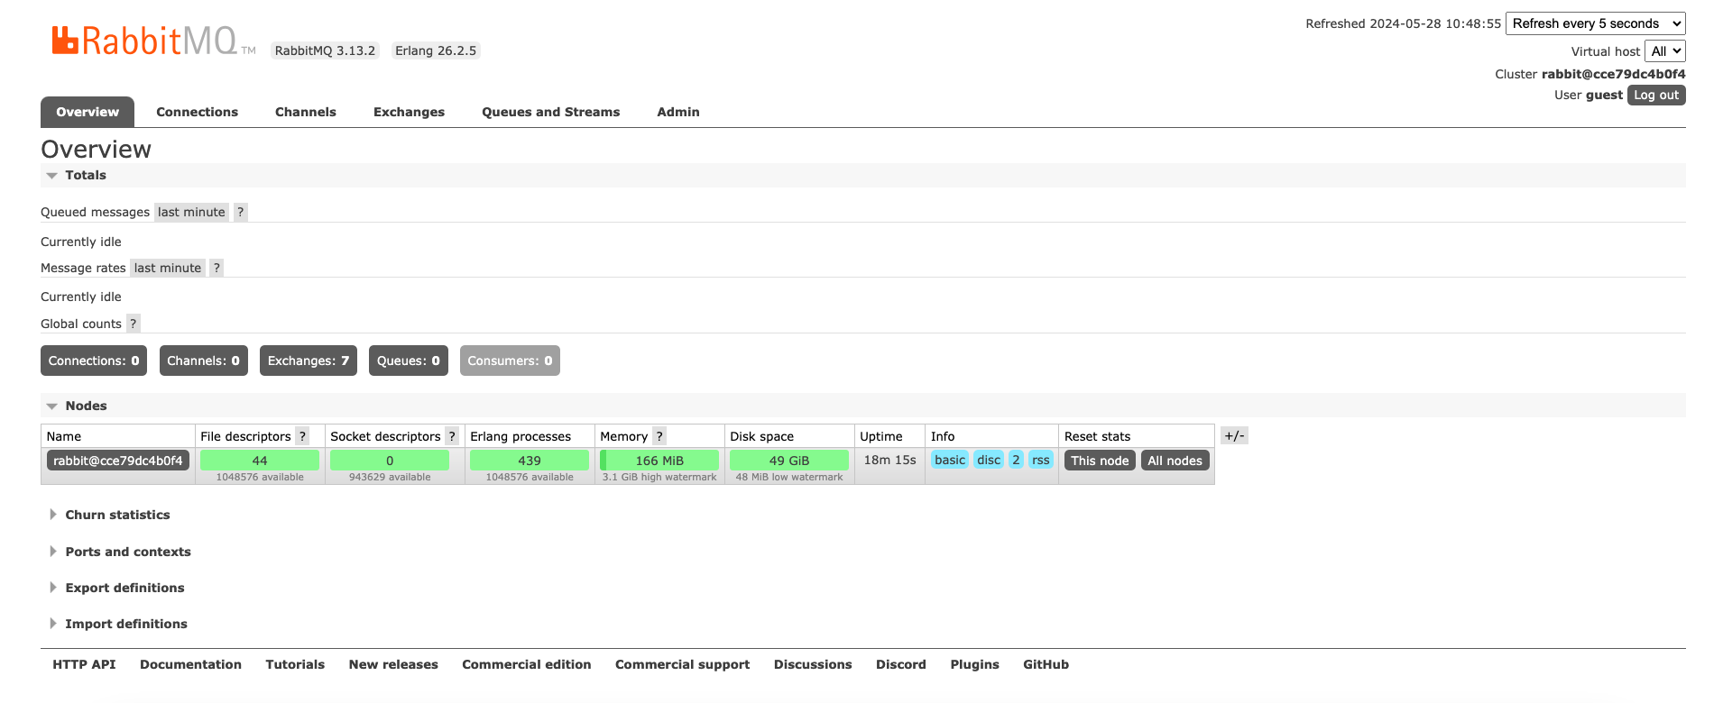1723x703 pixels.
Task: Click the Disk space 49 GiB bar
Action: pos(789,461)
